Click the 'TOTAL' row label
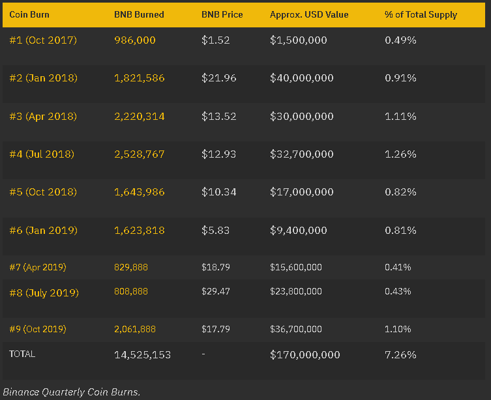 click(x=22, y=354)
